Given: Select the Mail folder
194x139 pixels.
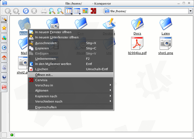Looking at the screenshot, I should point(23,43).
